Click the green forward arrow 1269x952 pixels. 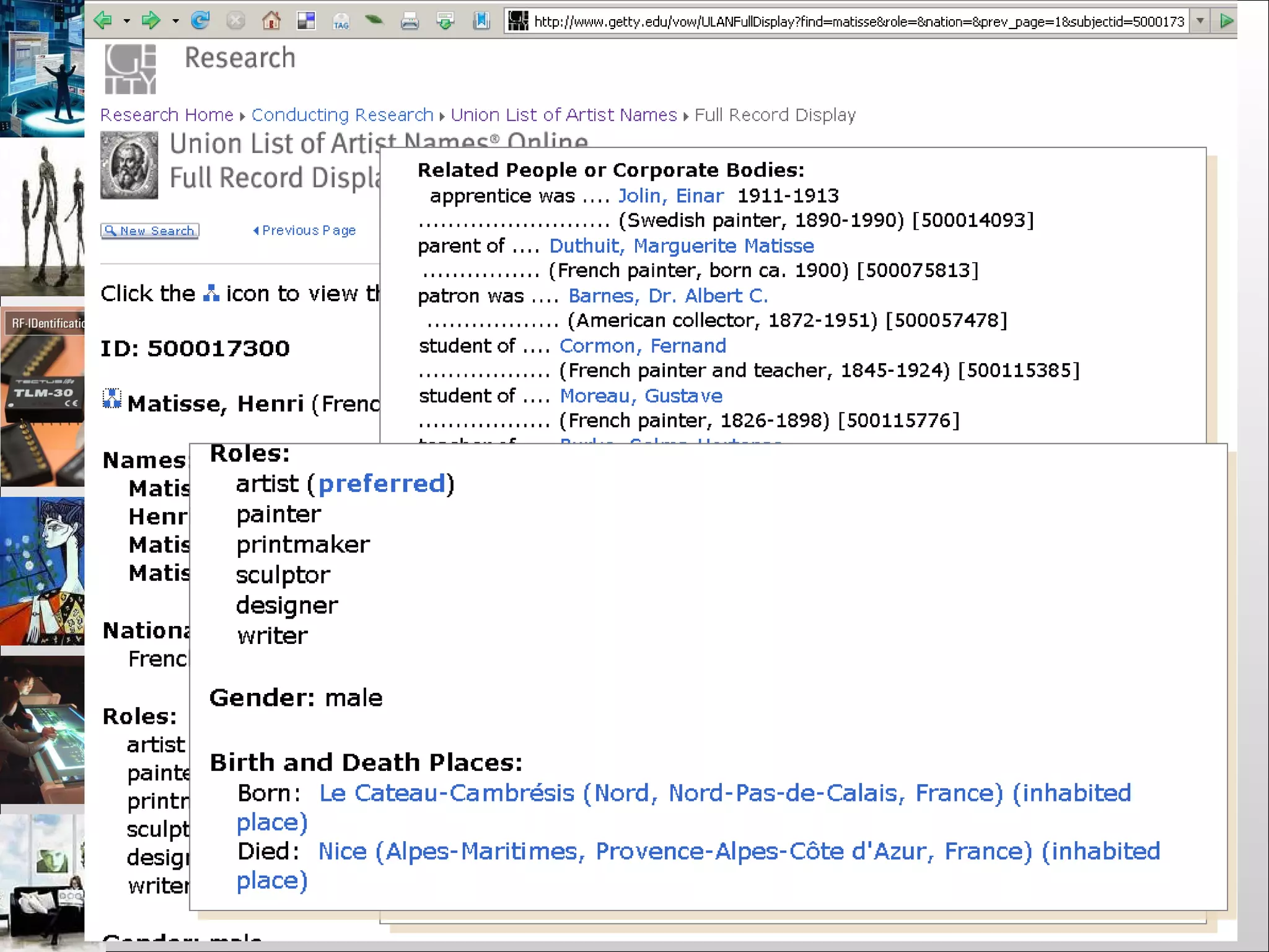pos(151,21)
